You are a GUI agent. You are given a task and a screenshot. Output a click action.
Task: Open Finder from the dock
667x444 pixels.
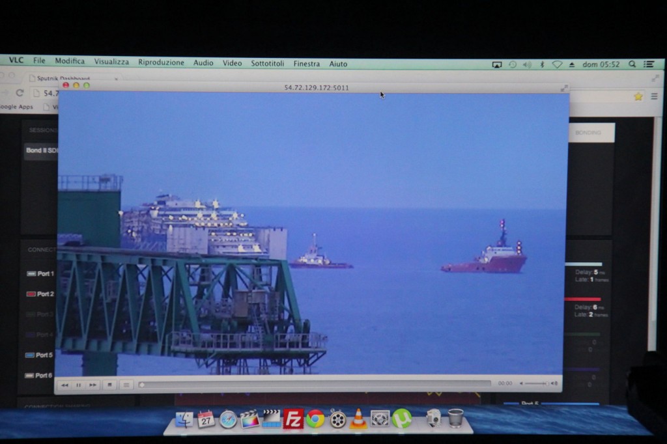tap(184, 420)
